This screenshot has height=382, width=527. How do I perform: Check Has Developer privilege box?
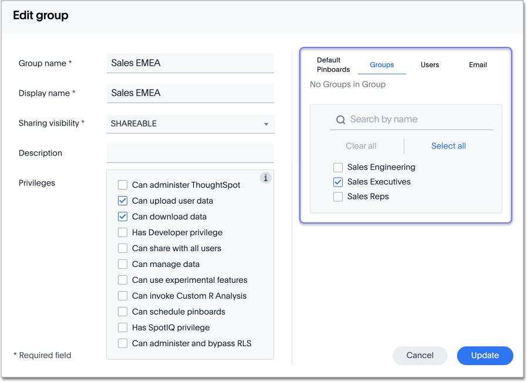click(x=123, y=232)
